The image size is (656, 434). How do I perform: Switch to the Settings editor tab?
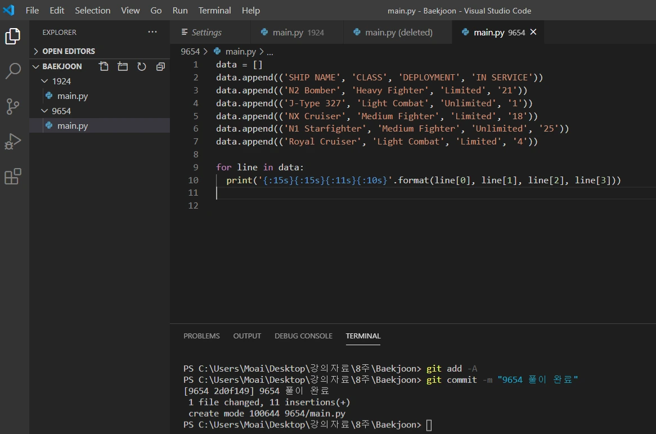206,33
